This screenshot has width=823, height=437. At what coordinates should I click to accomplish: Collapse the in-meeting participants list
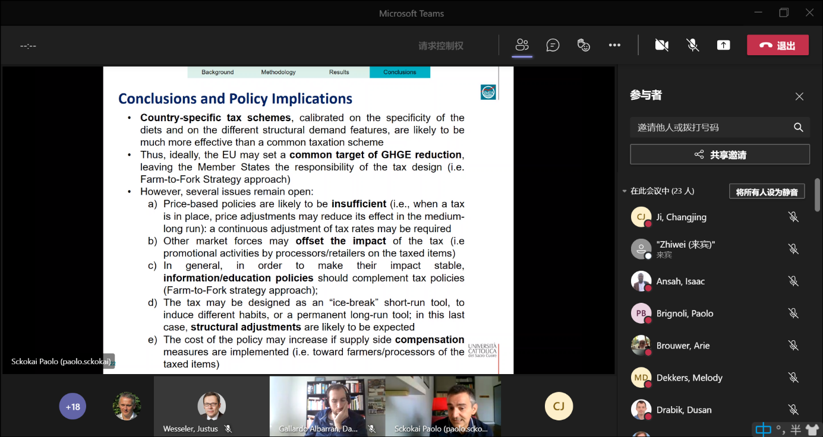pyautogui.click(x=624, y=191)
